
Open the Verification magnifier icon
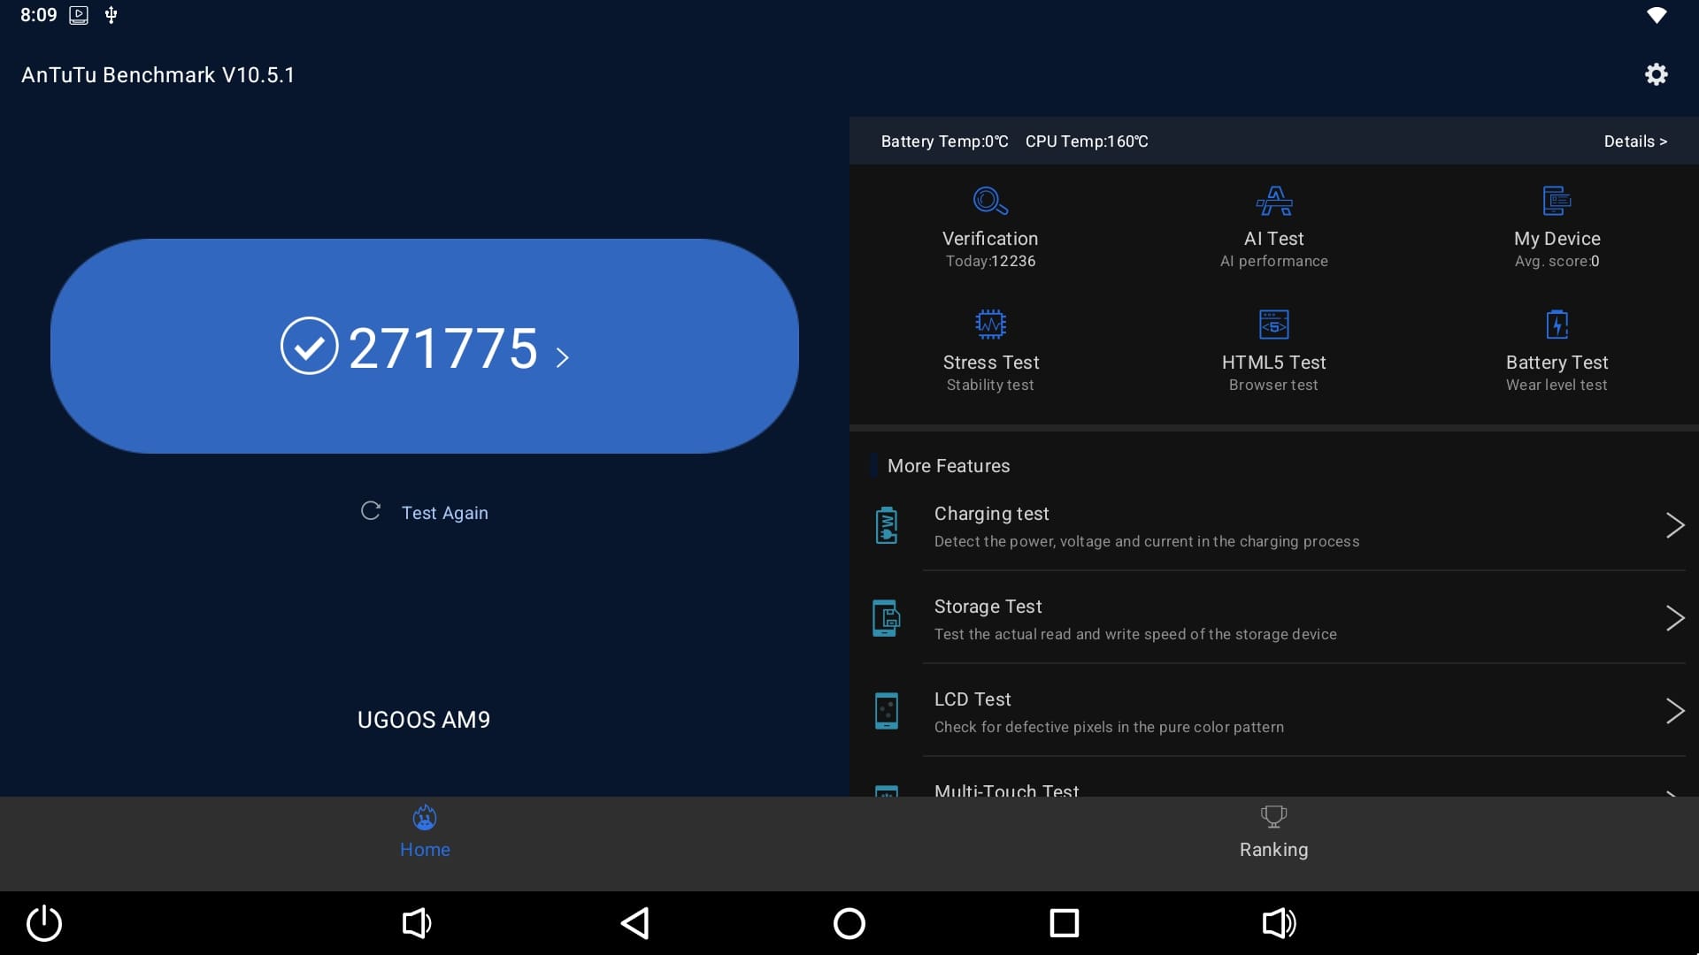pyautogui.click(x=990, y=201)
